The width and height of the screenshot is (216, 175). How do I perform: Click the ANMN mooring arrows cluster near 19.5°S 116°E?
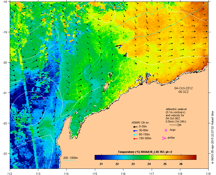click(119, 46)
